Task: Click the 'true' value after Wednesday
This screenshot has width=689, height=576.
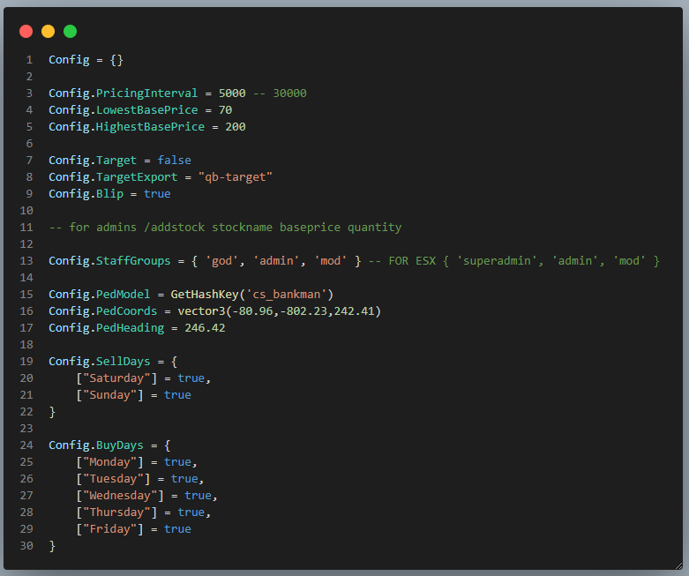Action: 198,496
